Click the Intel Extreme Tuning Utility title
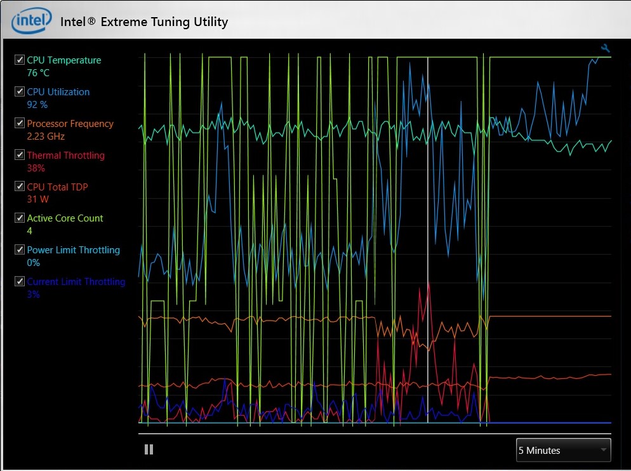This screenshot has width=631, height=471. click(144, 22)
